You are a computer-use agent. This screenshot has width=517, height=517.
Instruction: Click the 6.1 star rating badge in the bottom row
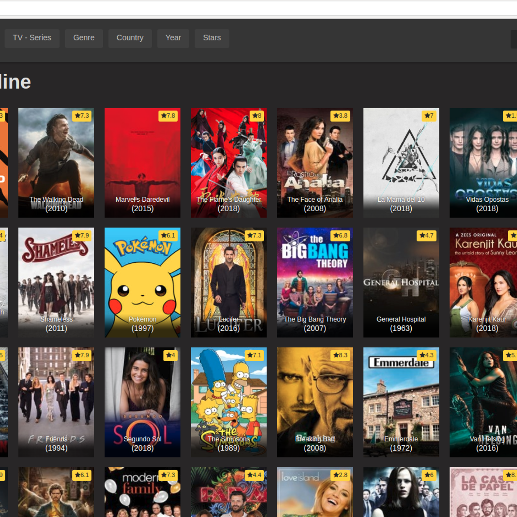pos(82,475)
